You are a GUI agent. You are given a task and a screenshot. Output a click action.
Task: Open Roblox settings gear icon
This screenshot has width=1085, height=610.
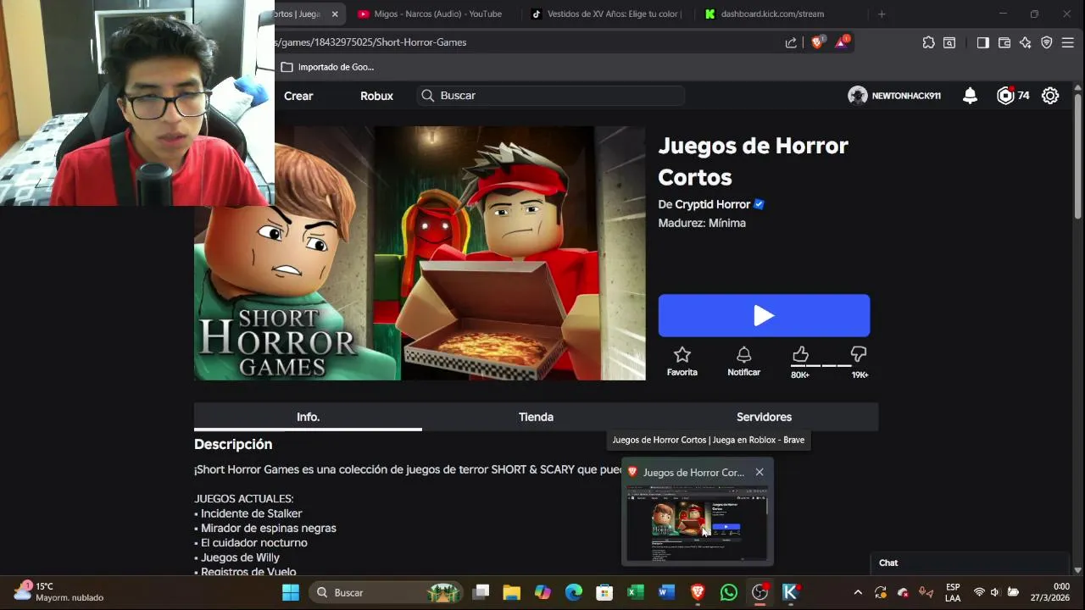coord(1050,96)
